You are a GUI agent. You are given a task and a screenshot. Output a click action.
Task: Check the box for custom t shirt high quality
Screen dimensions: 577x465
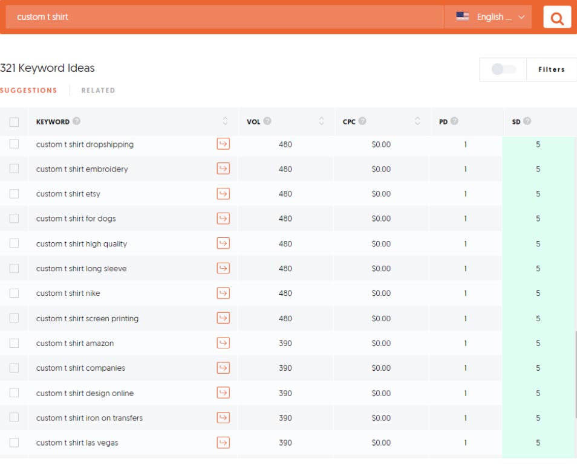[x=14, y=243]
